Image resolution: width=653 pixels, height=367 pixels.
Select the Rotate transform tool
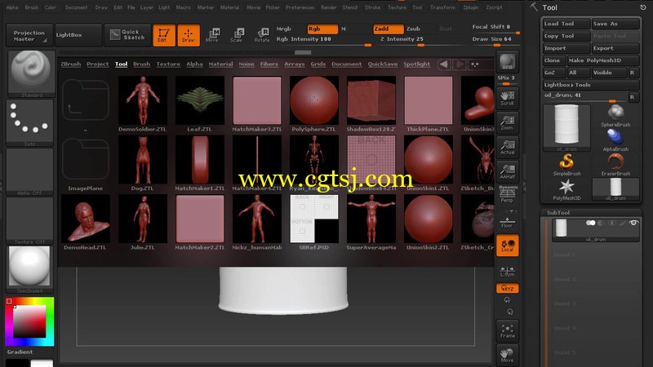click(262, 35)
